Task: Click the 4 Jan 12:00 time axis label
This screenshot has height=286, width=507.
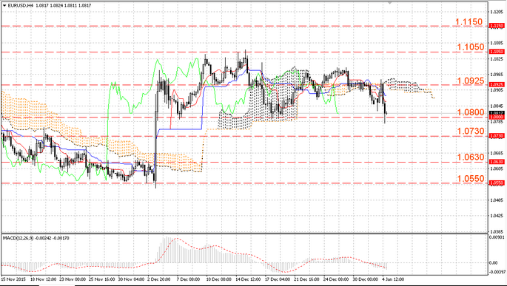Action: click(x=393, y=279)
